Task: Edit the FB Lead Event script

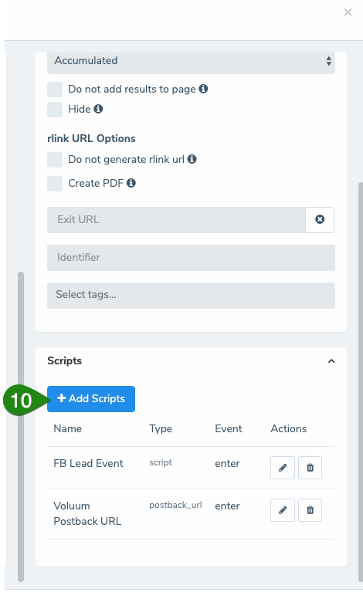Action: [x=283, y=468]
